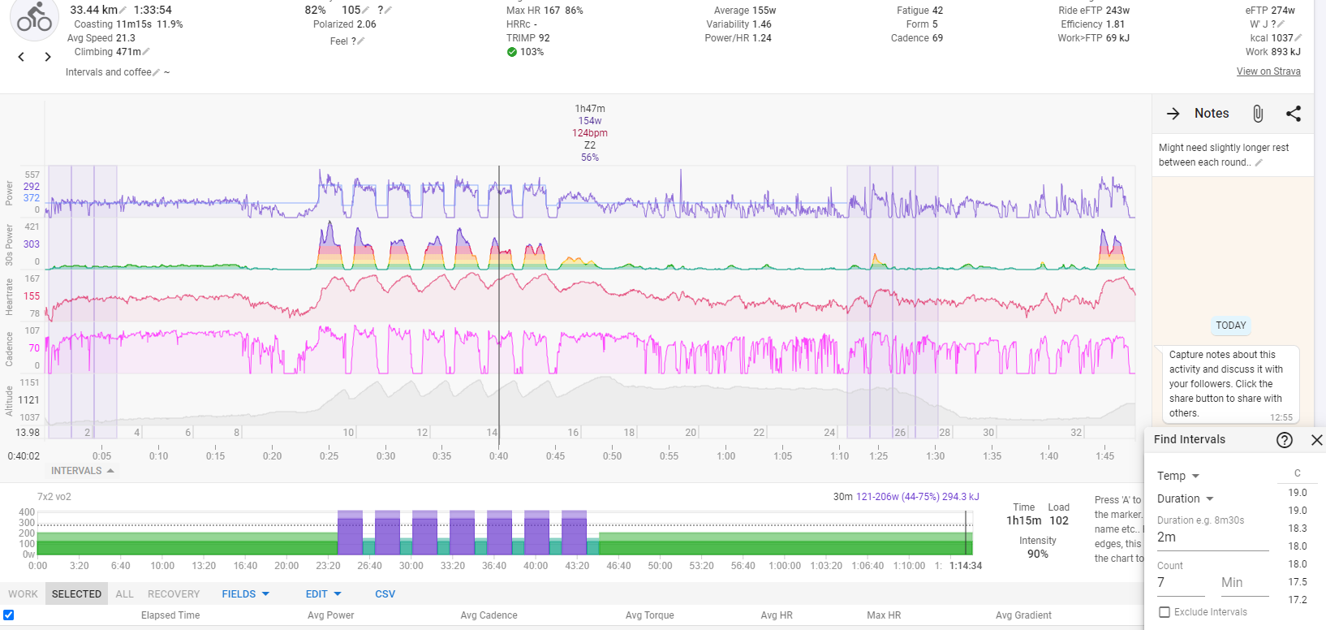The image size is (1326, 630).
Task: Edit the RPE question mark pencil
Action: pyautogui.click(x=388, y=11)
